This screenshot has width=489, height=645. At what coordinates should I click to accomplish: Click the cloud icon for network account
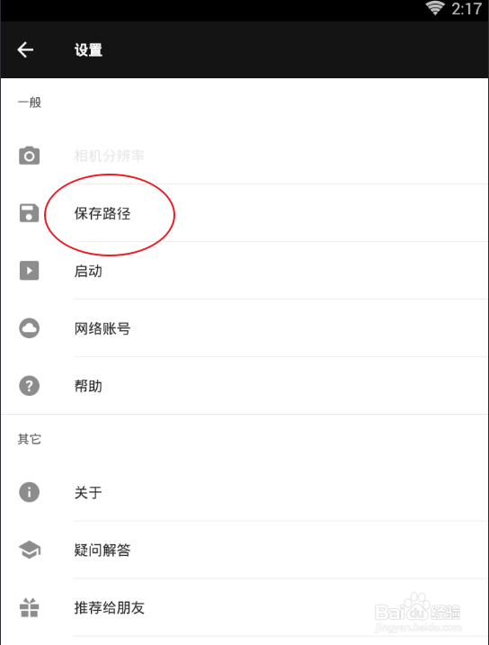pos(29,328)
